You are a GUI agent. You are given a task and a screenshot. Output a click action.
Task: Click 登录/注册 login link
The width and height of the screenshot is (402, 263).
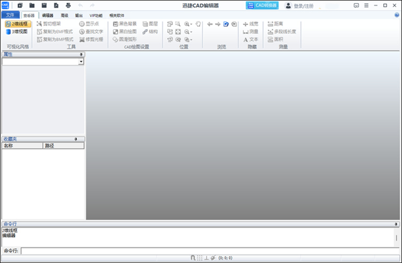tap(303, 6)
